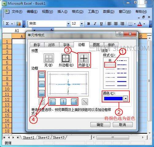Open the 插入(I) menu
The height and width of the screenshot is (147, 154).
coord(62,11)
